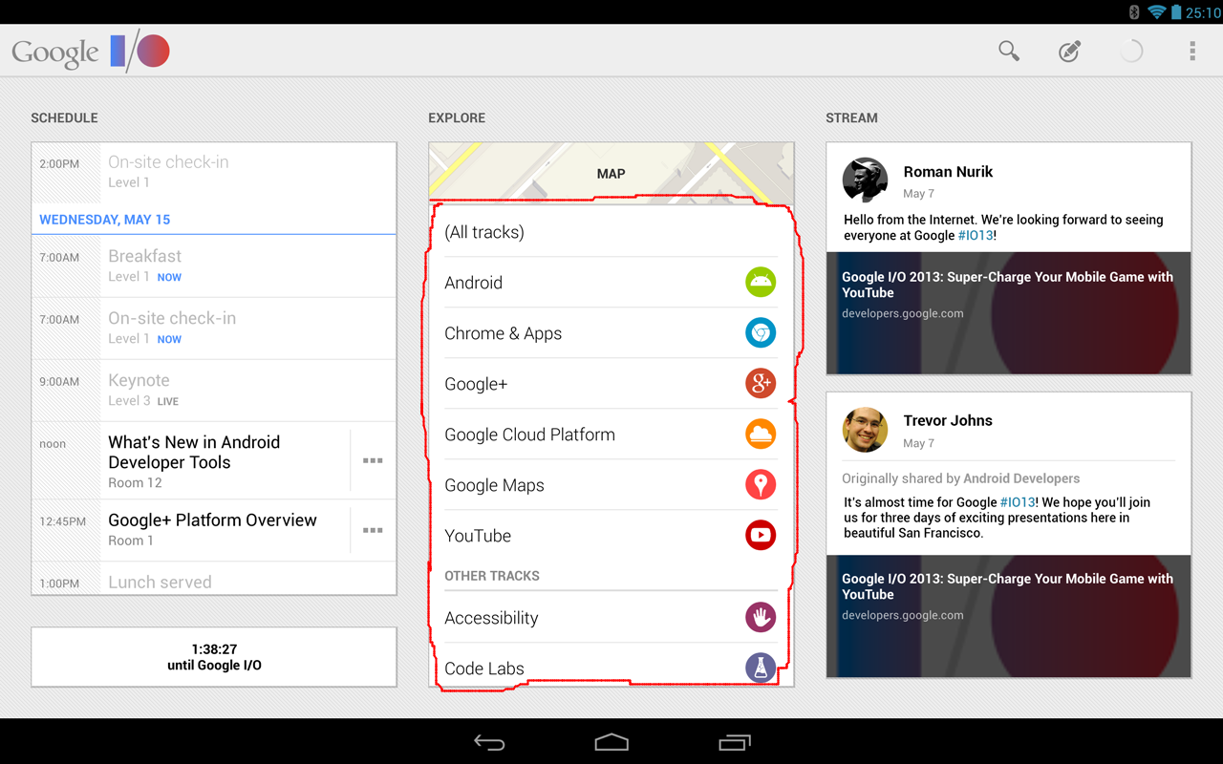Open the YouTube link card in Trevor Johns' post
Screen dimensions: 1223x764
tap(1009, 616)
